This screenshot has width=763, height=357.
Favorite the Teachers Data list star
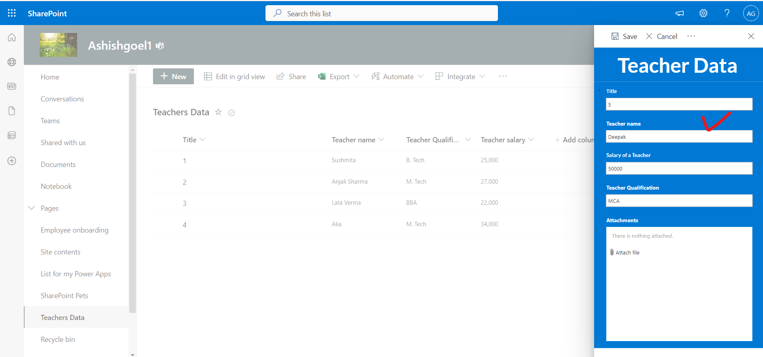218,112
